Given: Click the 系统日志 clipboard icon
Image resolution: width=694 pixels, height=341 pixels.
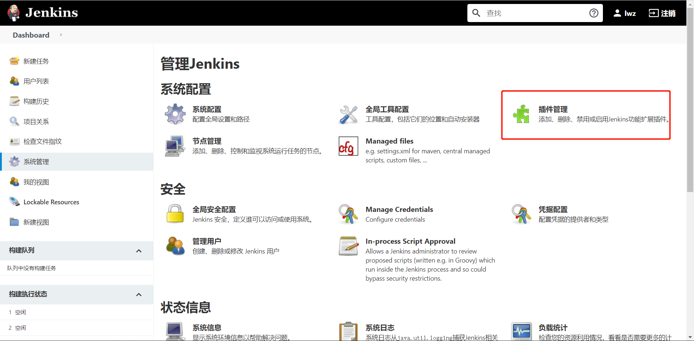Looking at the screenshot, I should click(348, 332).
